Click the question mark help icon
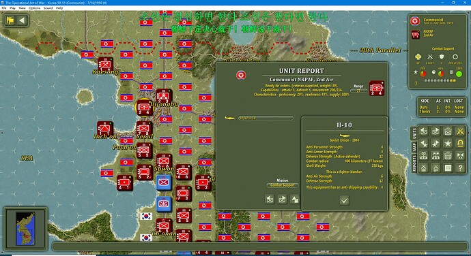The image size is (471, 256). point(460,168)
